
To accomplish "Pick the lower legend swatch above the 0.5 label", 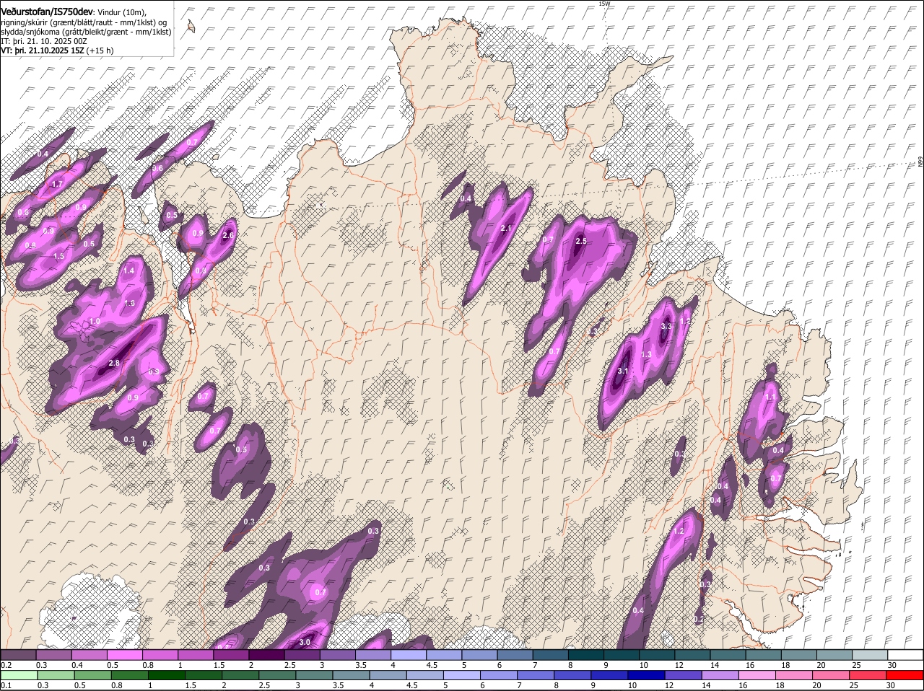I will [x=92, y=676].
